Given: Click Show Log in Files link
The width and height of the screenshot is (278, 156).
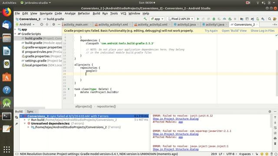Looking at the screenshot, I should tap(262, 31).
